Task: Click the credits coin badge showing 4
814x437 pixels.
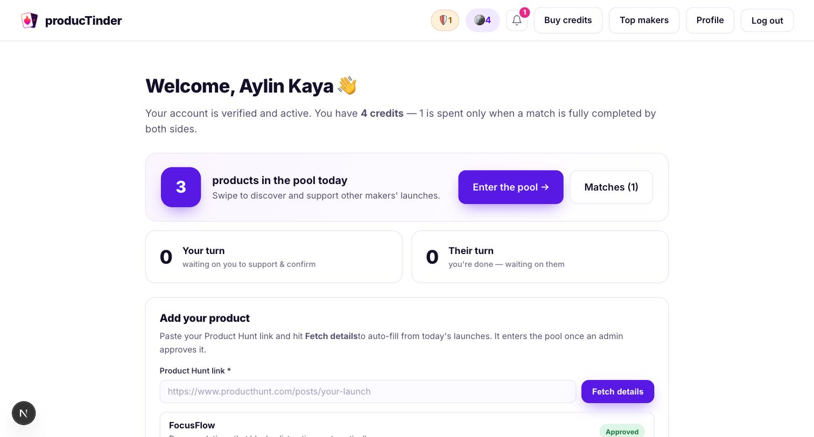Action: pos(482,20)
